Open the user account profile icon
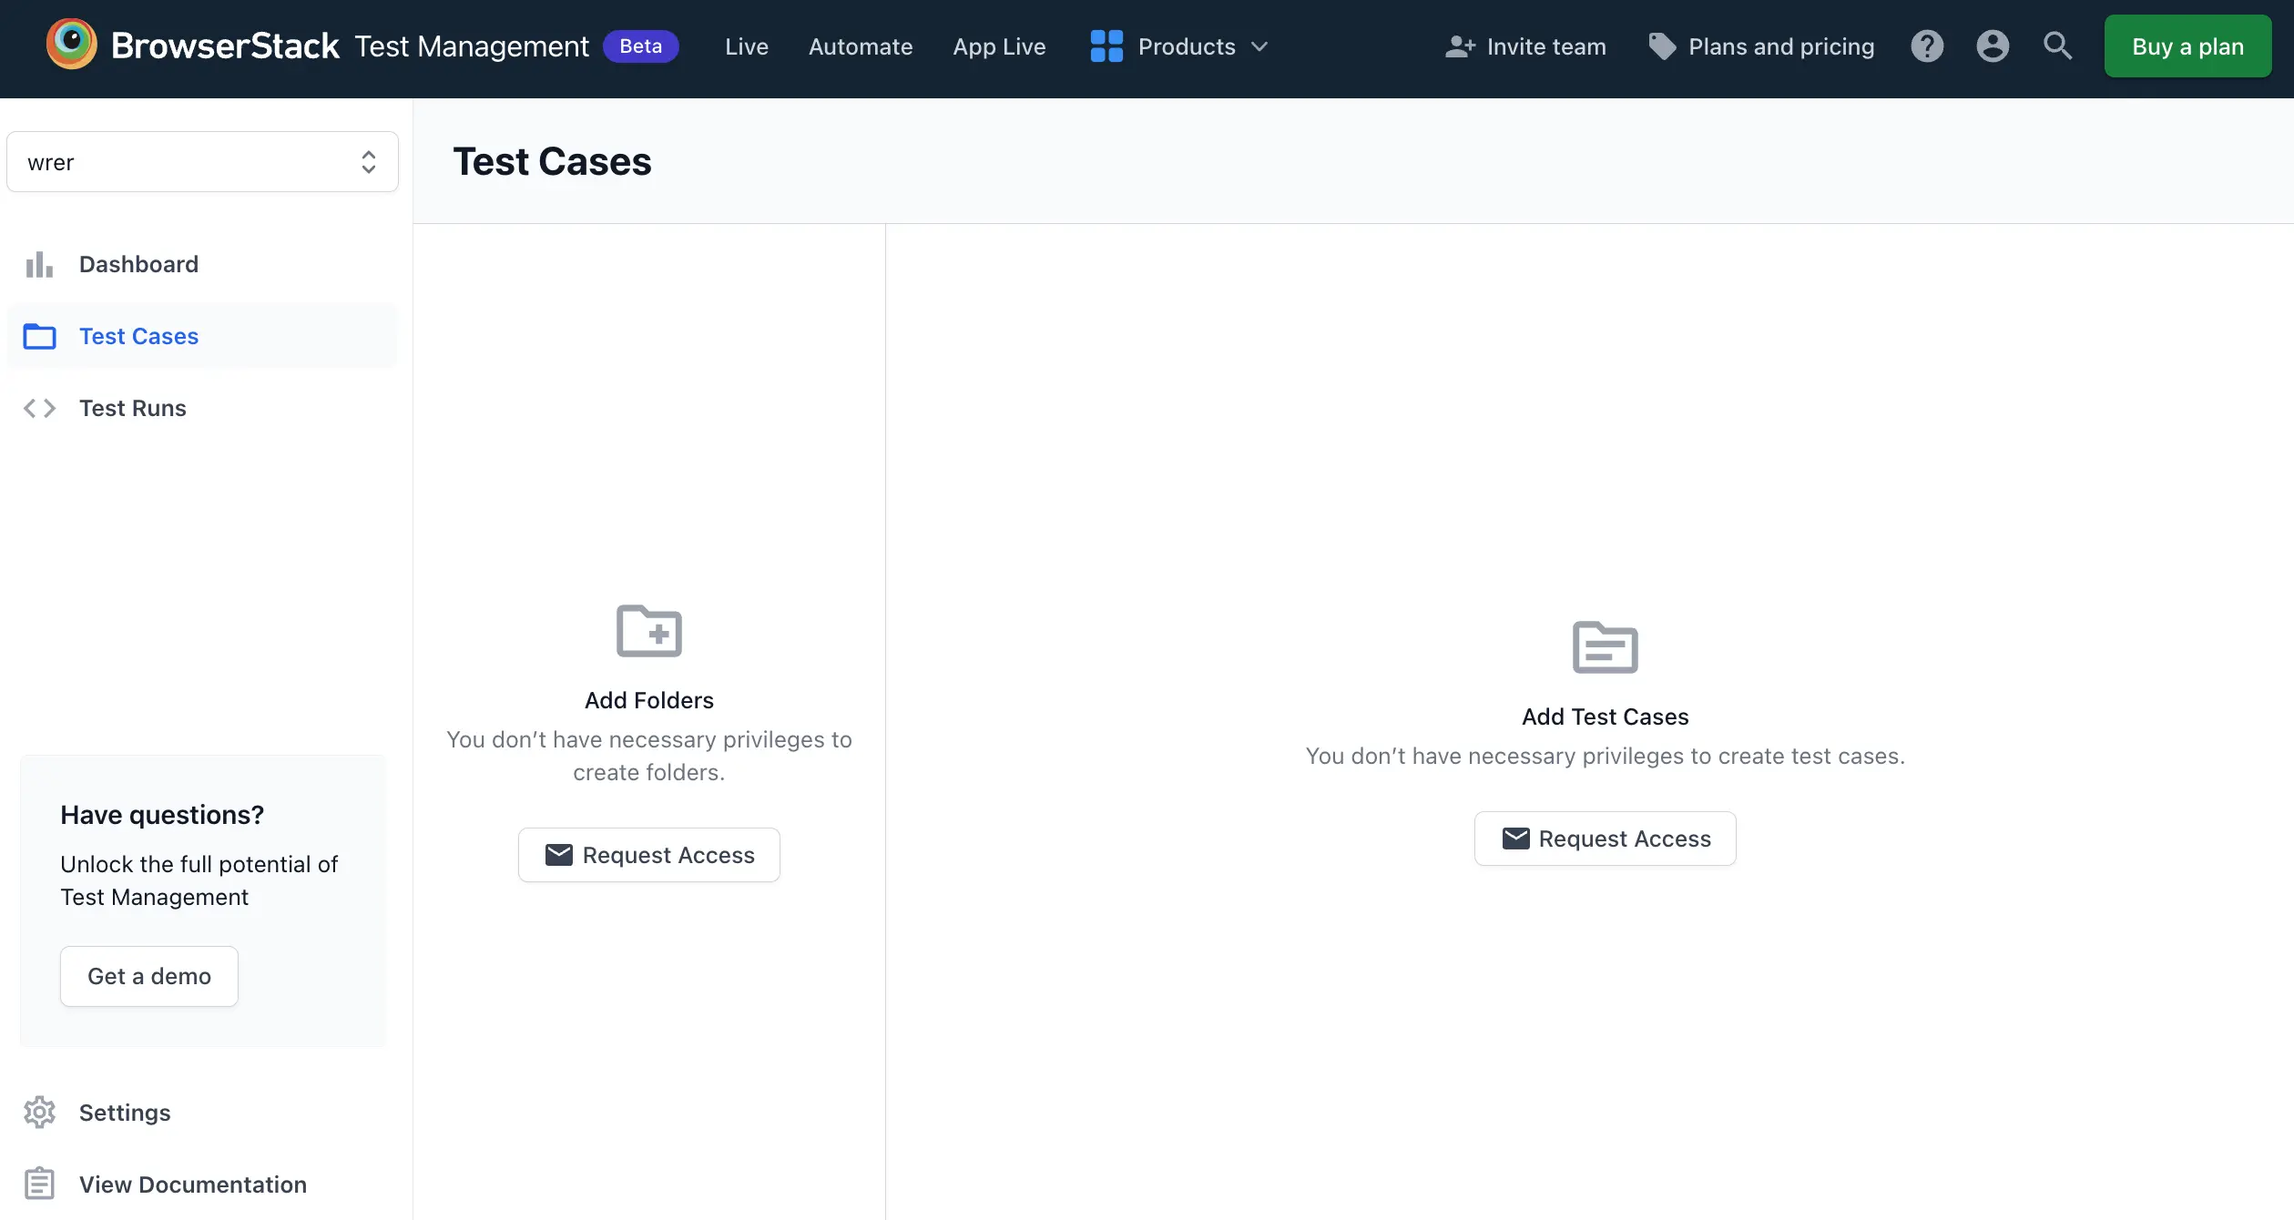The image size is (2294, 1220). pos(1992,46)
